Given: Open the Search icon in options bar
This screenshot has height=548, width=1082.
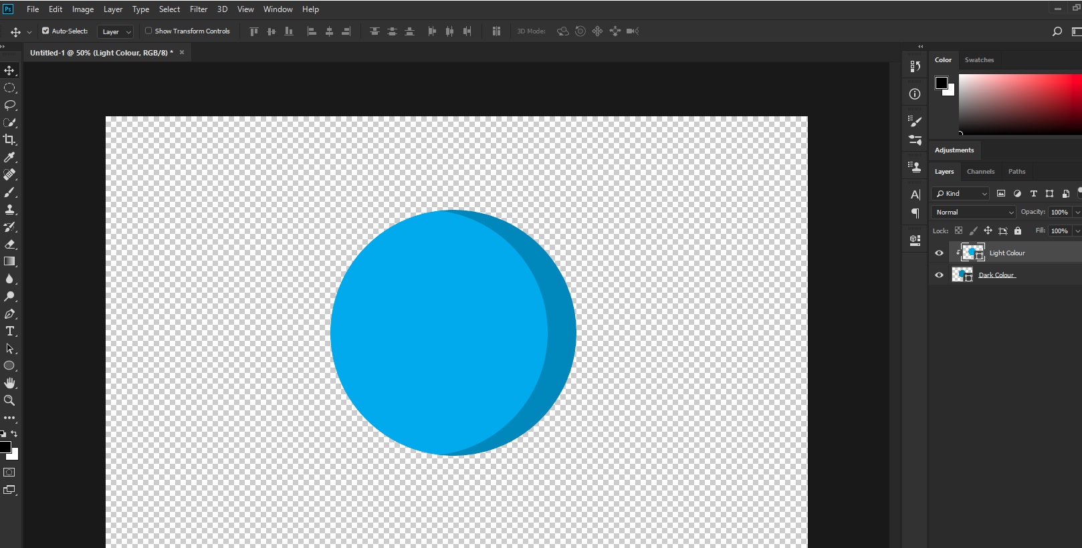Looking at the screenshot, I should point(1057,31).
